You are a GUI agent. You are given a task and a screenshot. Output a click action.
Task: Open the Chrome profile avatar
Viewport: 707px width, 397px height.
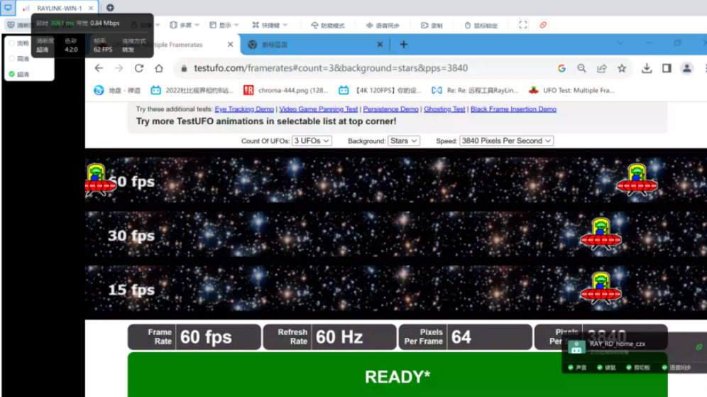pos(686,68)
